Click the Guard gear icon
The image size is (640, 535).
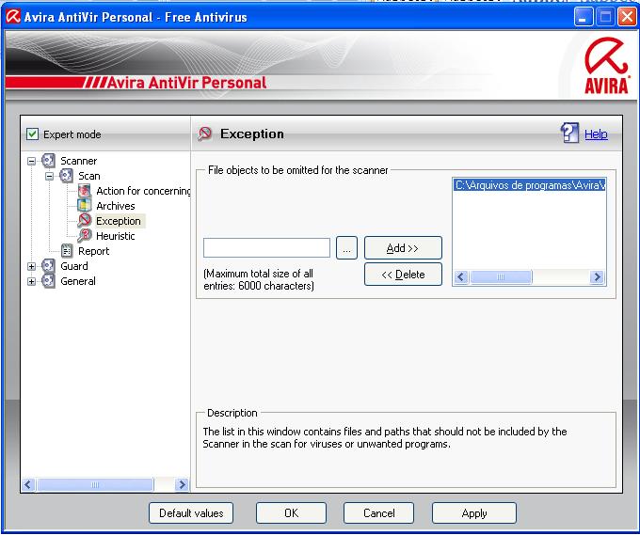pos(48,266)
